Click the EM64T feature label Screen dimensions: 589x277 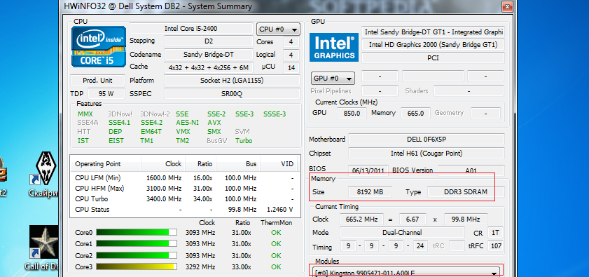[x=151, y=132]
